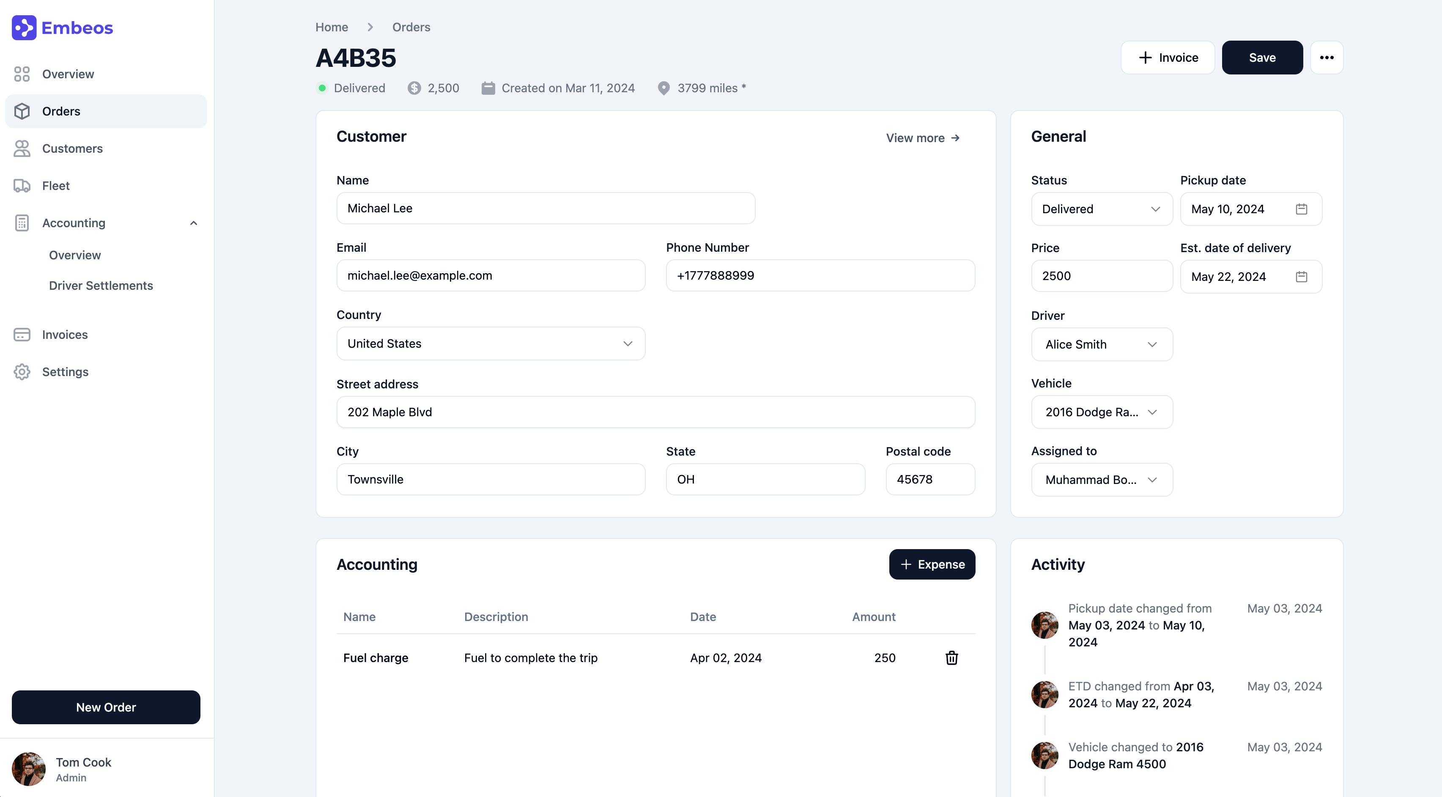Open the Driver dropdown showing Alice Smith

pos(1101,344)
